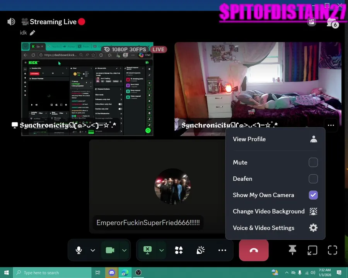Click the 1080P 30FPS stream quality badge
Image resolution: width=348 pixels, height=278 pixels.
(x=126, y=49)
